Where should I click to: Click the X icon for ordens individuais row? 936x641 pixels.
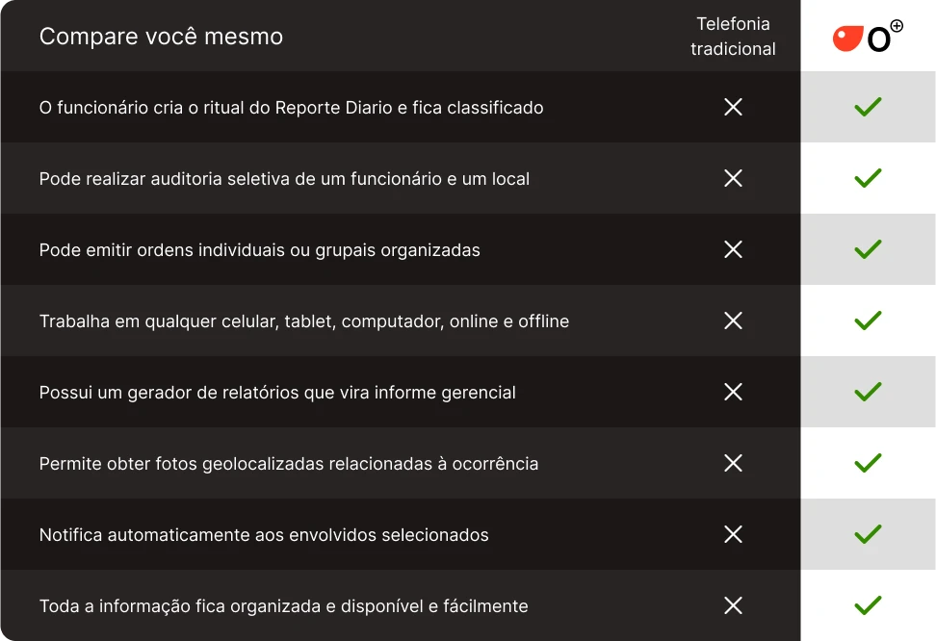pyautogui.click(x=733, y=249)
